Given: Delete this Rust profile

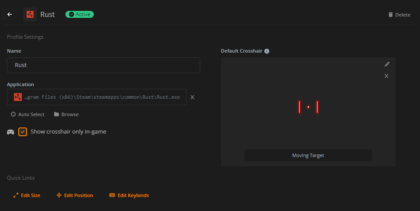Looking at the screenshot, I should pos(399,15).
